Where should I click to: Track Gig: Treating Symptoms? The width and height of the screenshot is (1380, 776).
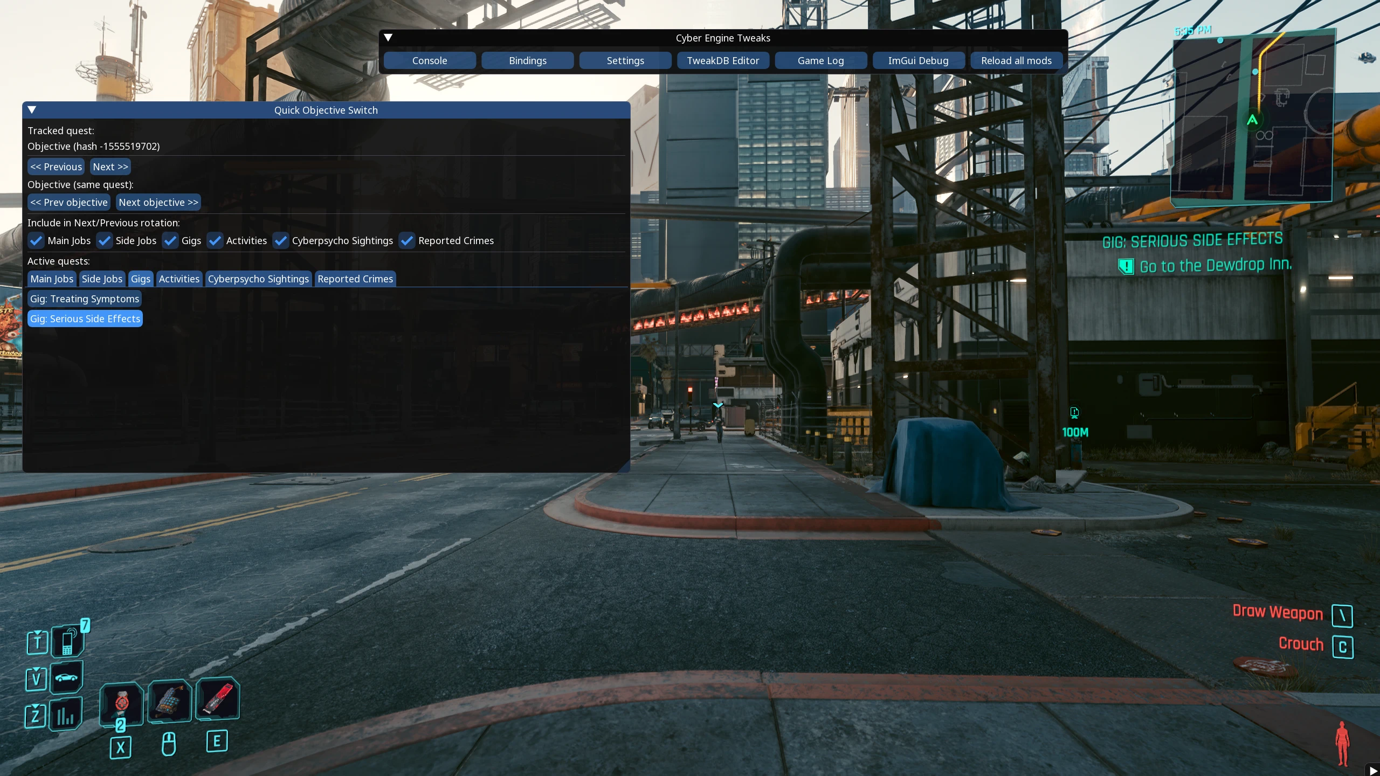pyautogui.click(x=85, y=299)
